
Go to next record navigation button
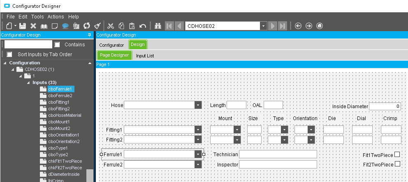(273, 26)
